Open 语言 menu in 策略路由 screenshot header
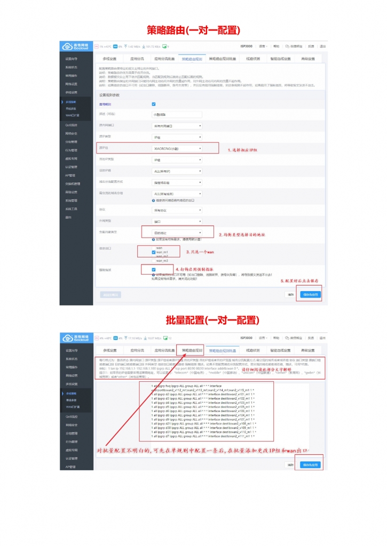This screenshot has width=387, height=546. pos(263,46)
